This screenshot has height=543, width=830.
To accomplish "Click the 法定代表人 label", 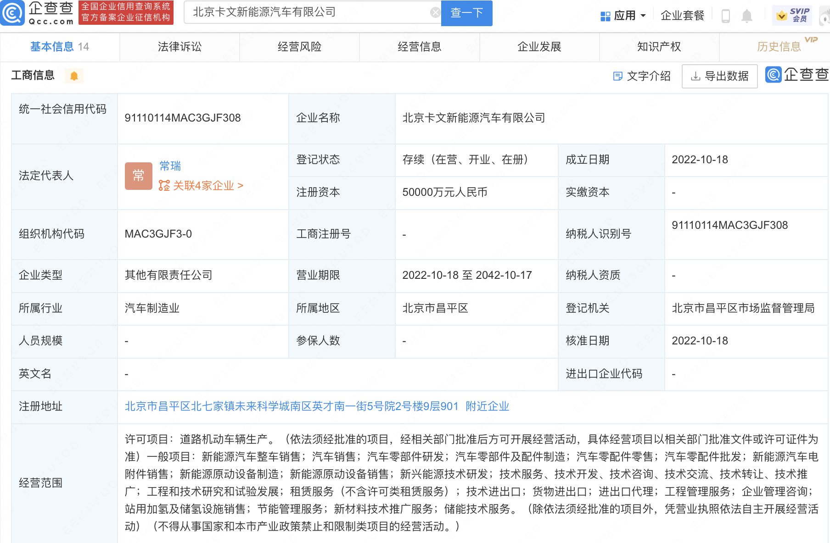I will click(x=46, y=176).
